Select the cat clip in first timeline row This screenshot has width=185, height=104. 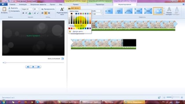coord(134,24)
